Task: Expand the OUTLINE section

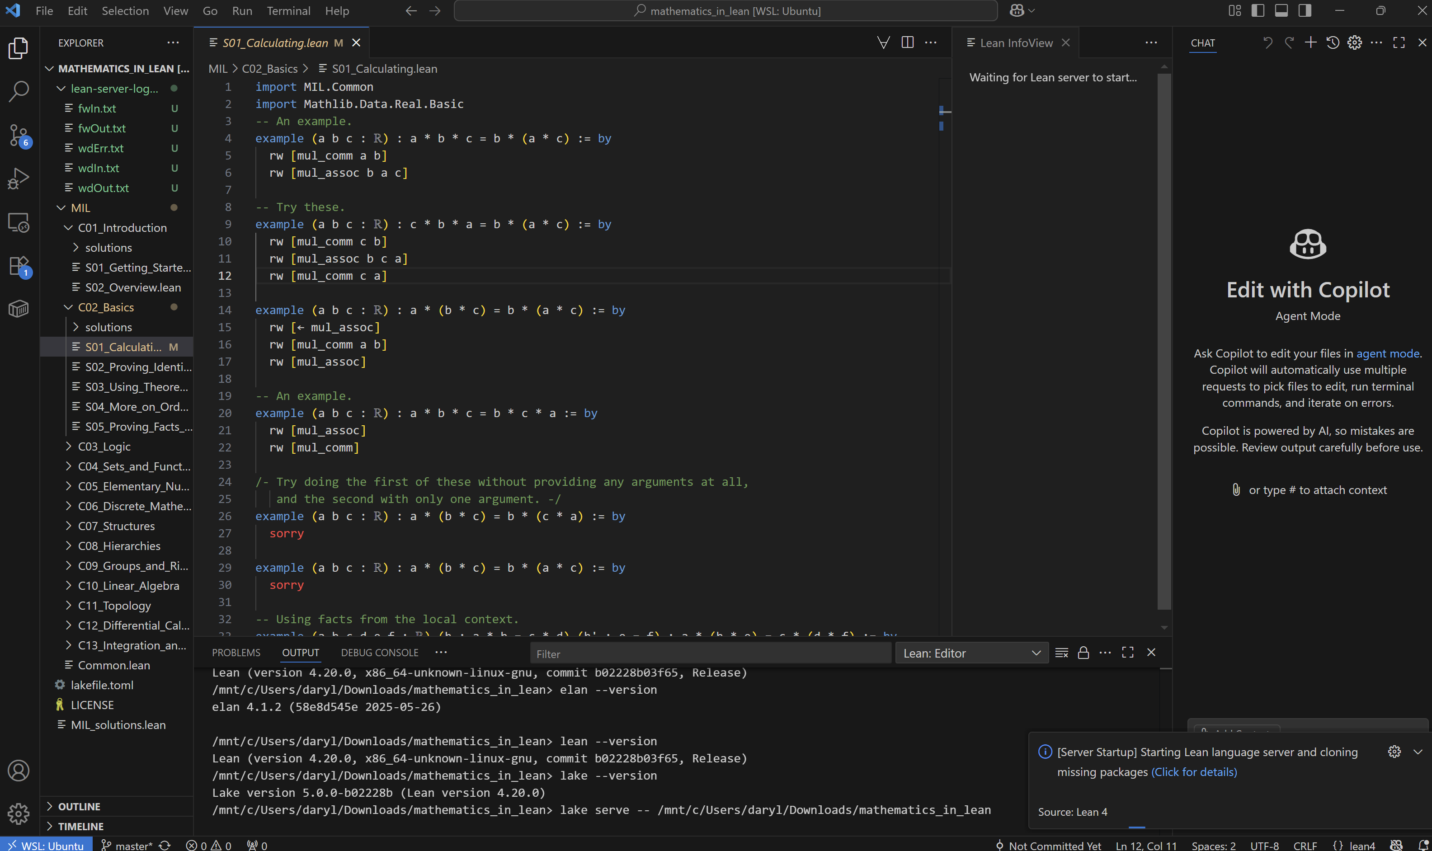Action: point(79,806)
